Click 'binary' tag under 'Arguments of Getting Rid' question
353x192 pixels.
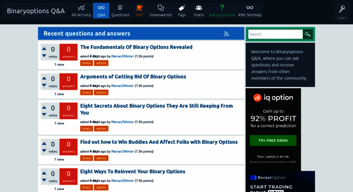point(86,93)
